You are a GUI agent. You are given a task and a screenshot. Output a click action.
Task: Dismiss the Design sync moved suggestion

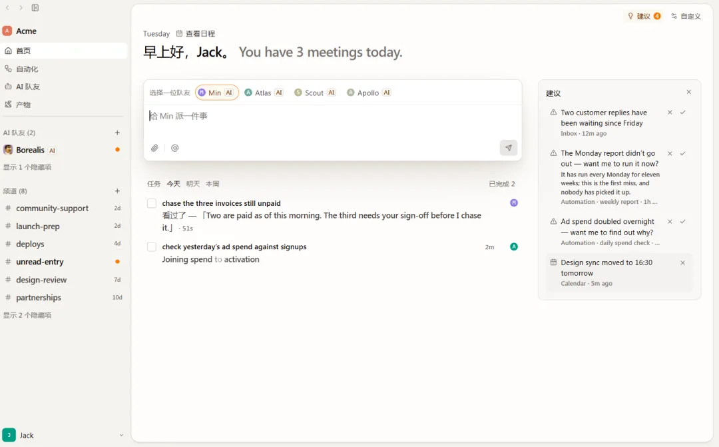[683, 263]
